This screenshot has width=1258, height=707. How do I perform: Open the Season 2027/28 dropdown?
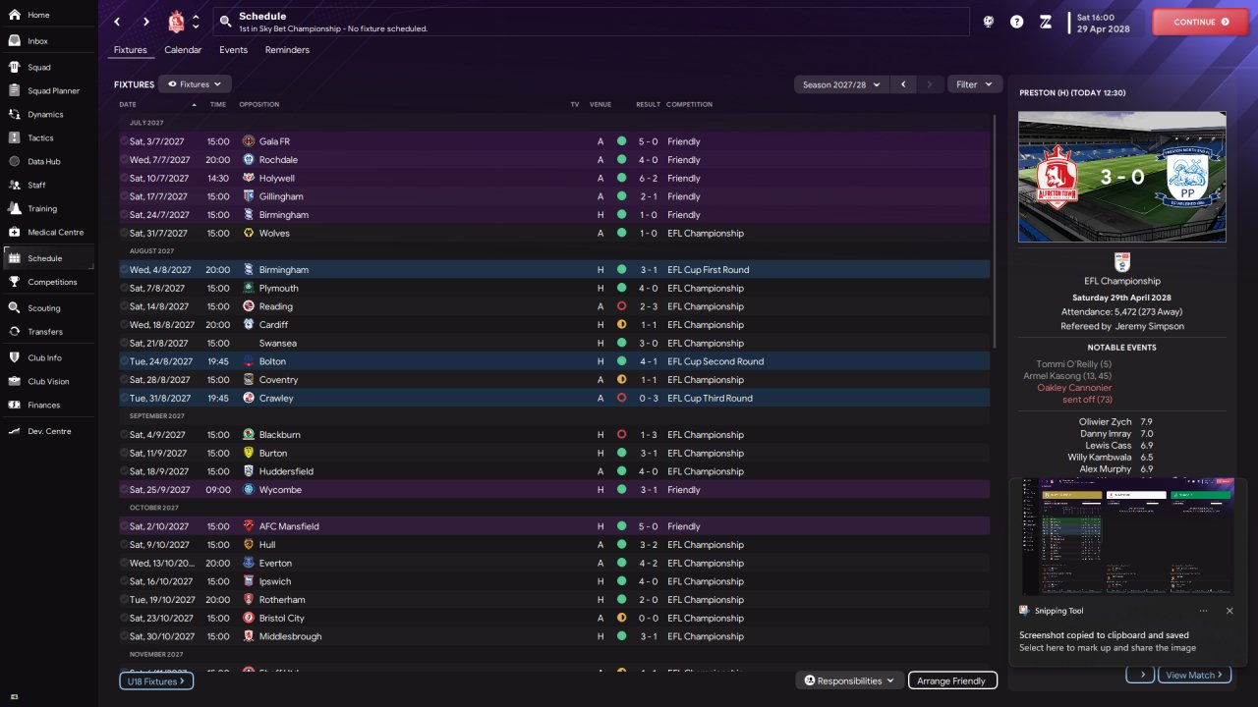pos(840,84)
